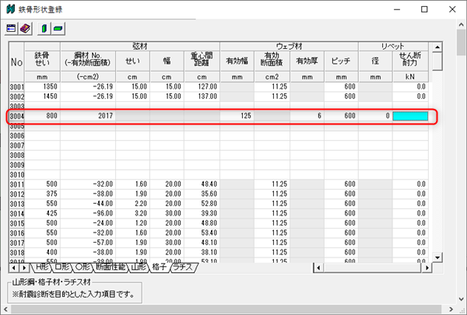467x315 pixels.
Task: Click the vertical scrollbar down arrow
Action: (437, 257)
